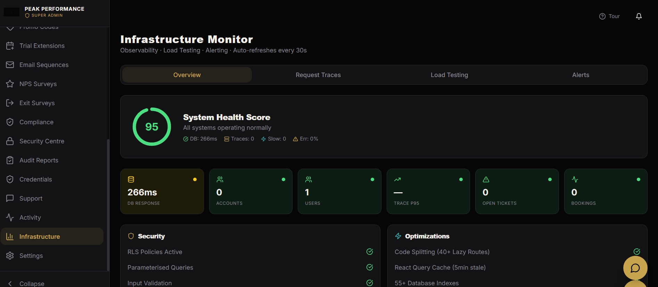Screen dimensions: 658x287
Task: Click the trend icon on Trace P95 card
Action: [397, 179]
